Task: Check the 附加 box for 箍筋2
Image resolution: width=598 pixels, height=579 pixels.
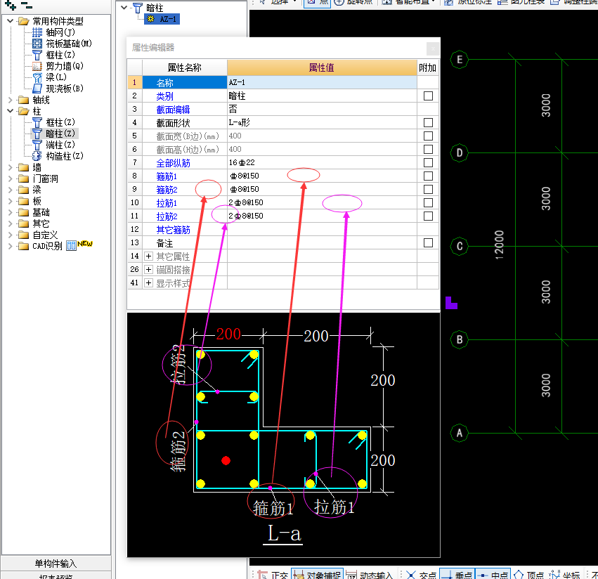Action: tap(428, 189)
